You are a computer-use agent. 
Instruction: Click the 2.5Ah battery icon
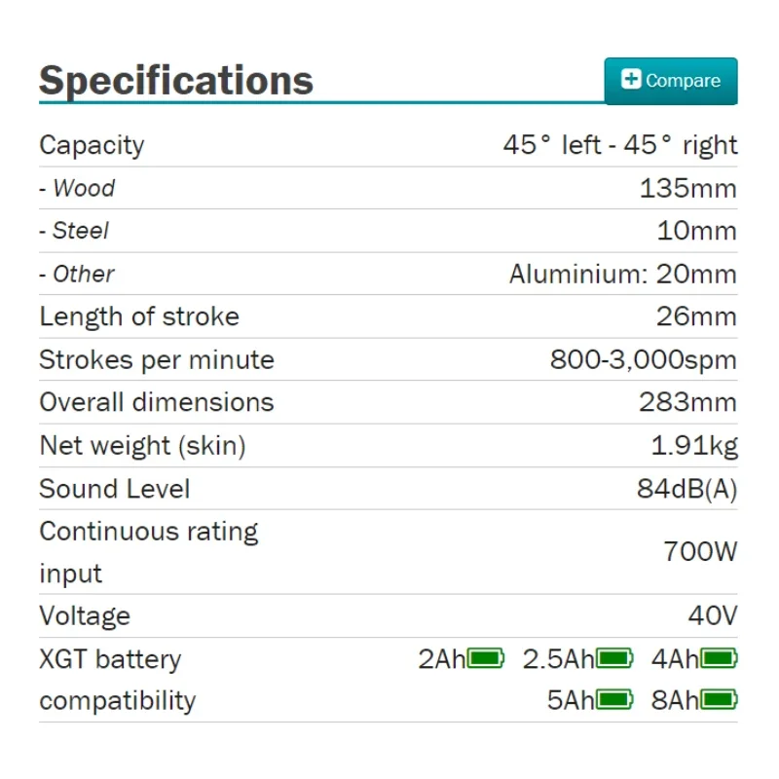pyautogui.click(x=614, y=659)
